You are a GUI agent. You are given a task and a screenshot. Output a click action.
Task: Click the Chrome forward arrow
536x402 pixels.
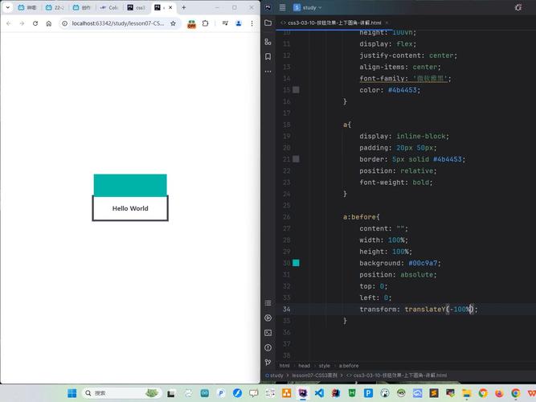click(x=22, y=23)
